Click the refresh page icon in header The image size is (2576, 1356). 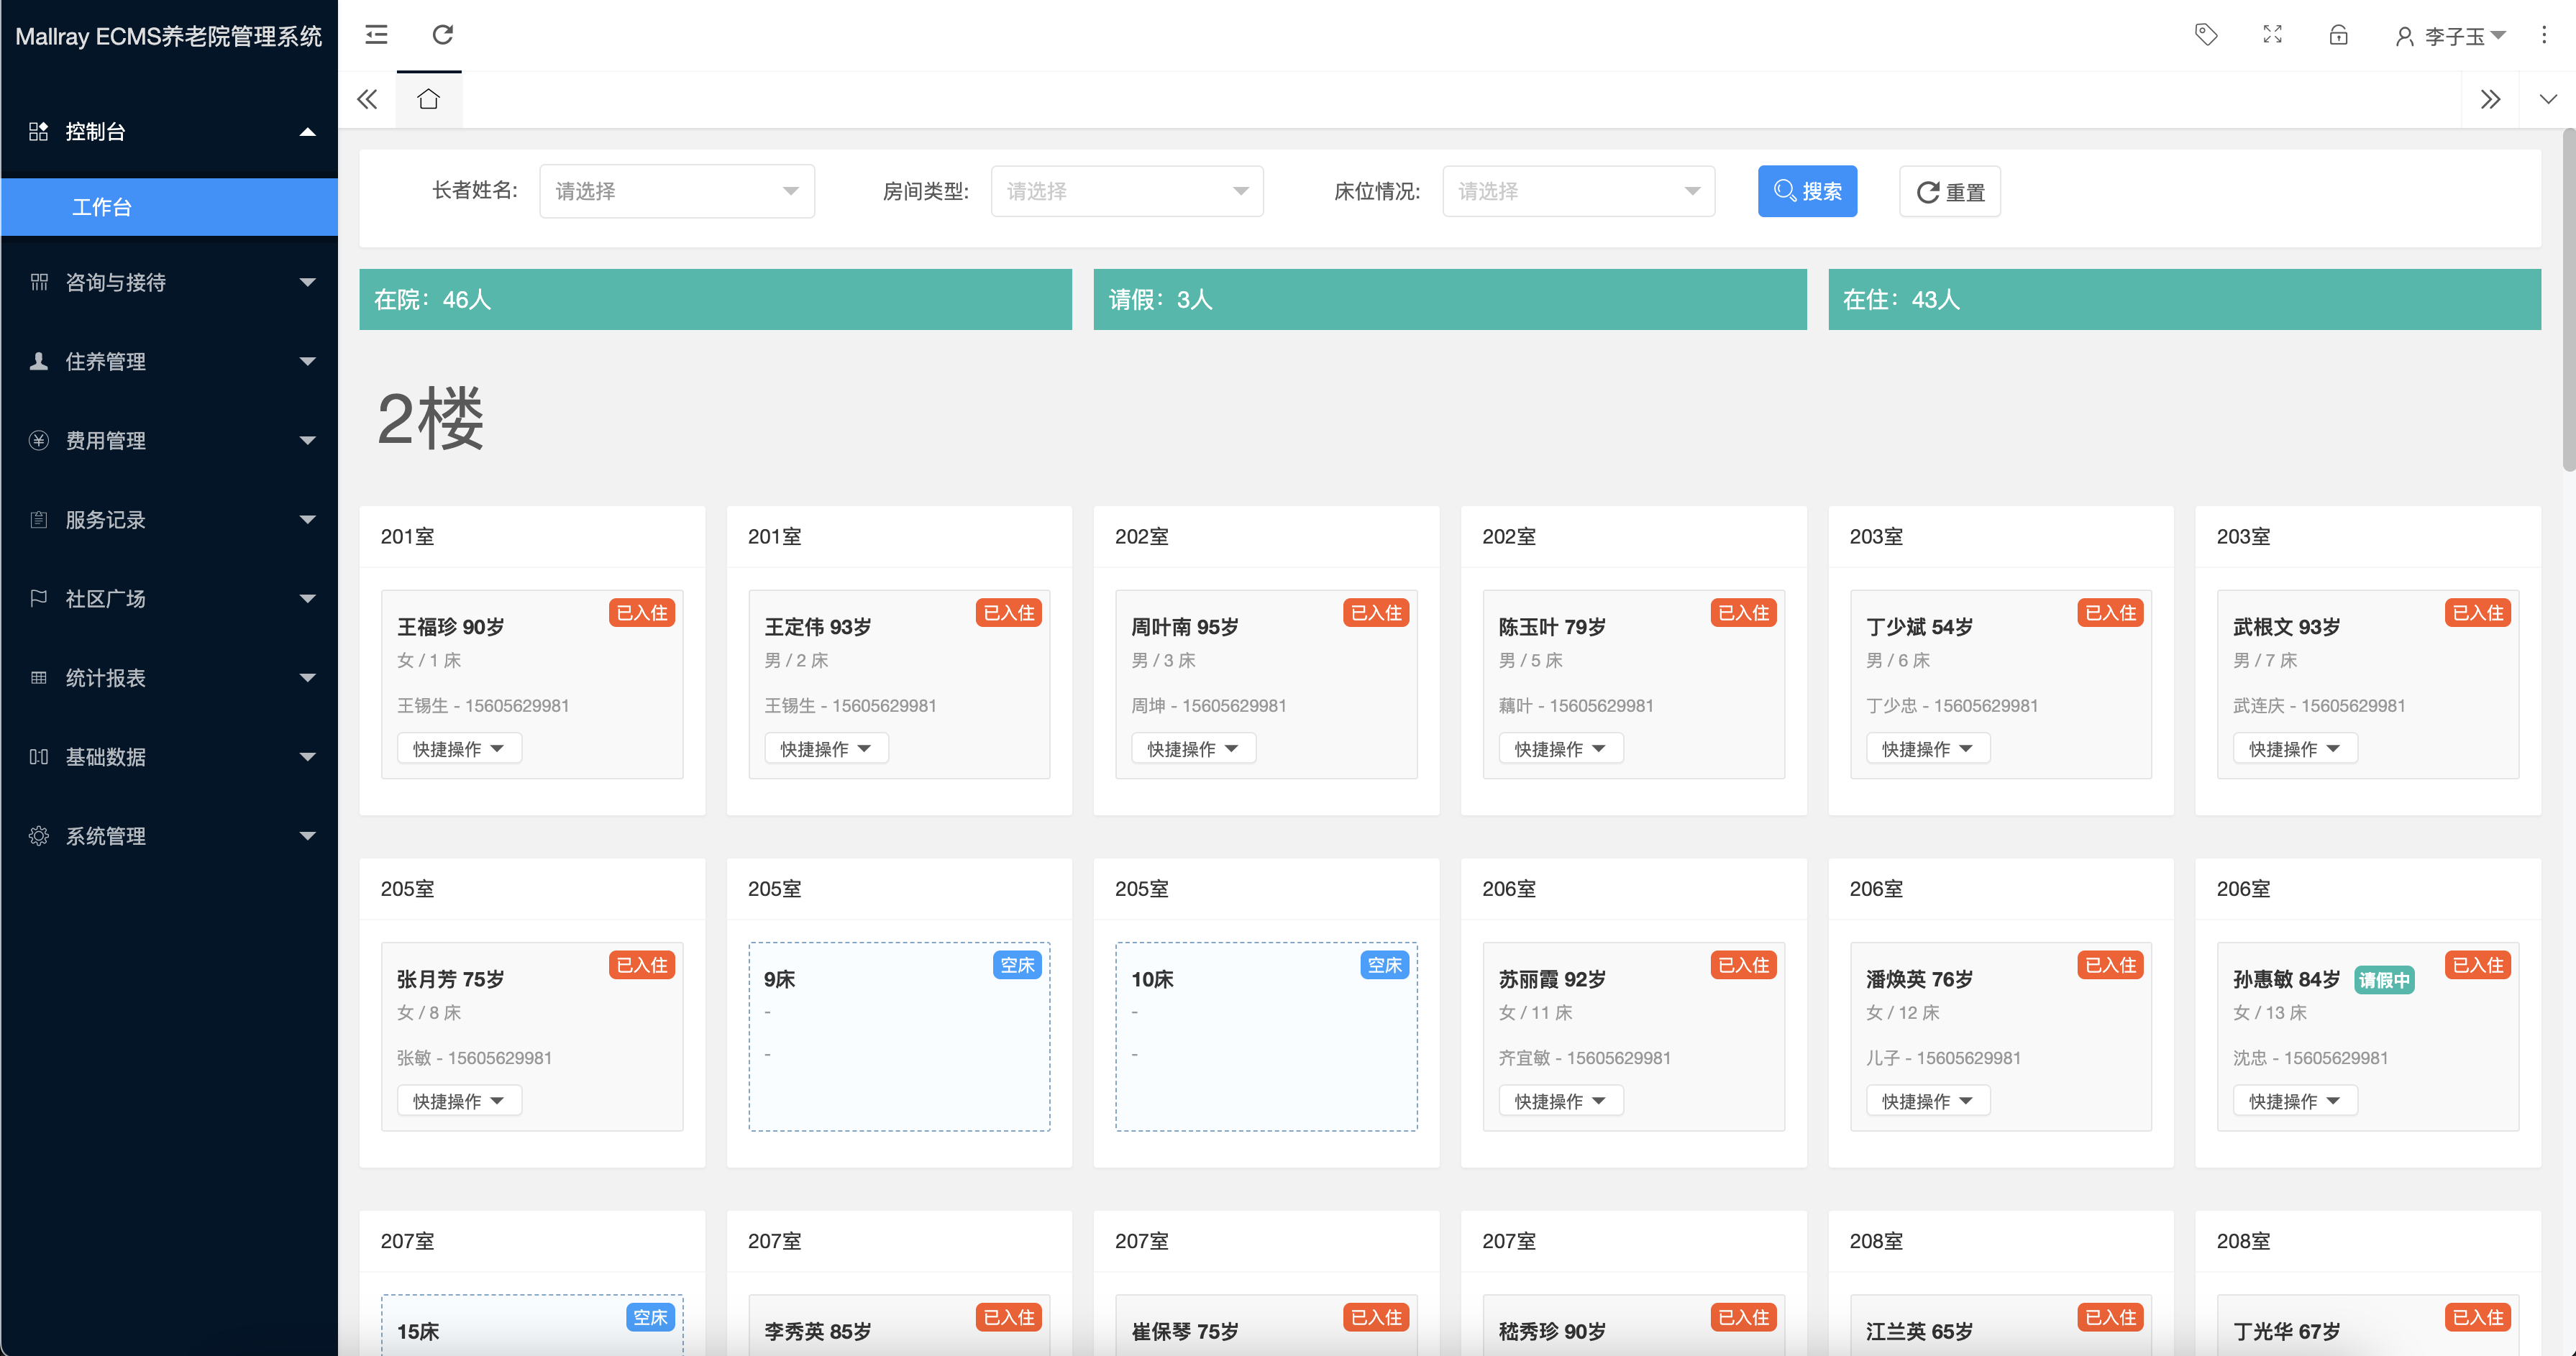coord(442,35)
